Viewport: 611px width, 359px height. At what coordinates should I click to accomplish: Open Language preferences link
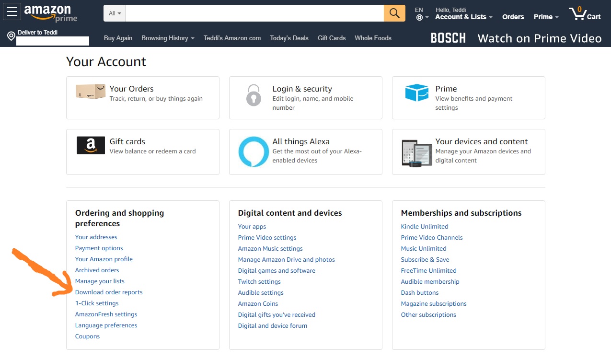[106, 325]
